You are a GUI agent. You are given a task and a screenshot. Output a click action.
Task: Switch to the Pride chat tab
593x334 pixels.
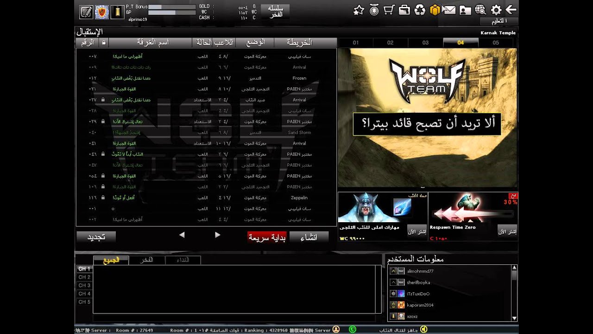point(147,260)
